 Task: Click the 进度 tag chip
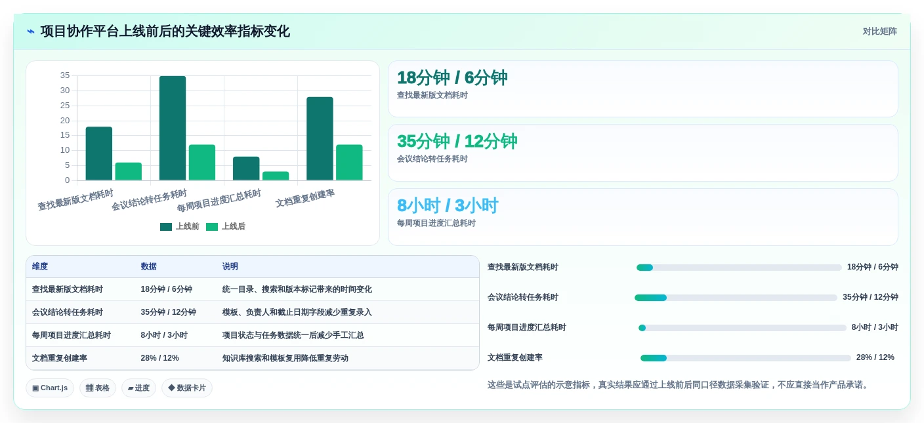click(138, 388)
